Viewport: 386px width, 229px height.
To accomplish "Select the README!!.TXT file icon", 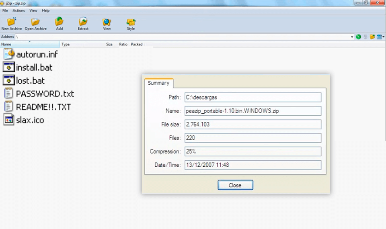I will pyautogui.click(x=8, y=107).
